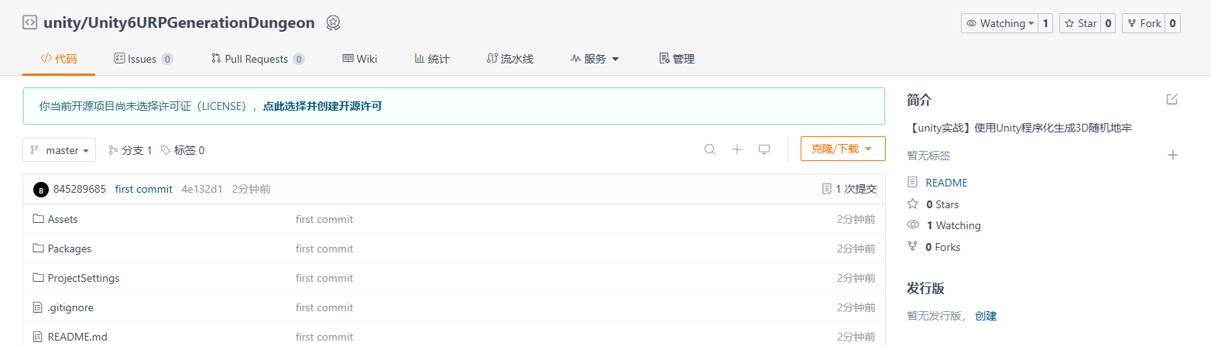Click the plus icon to add tags
The image size is (1211, 346).
[x=1172, y=155]
